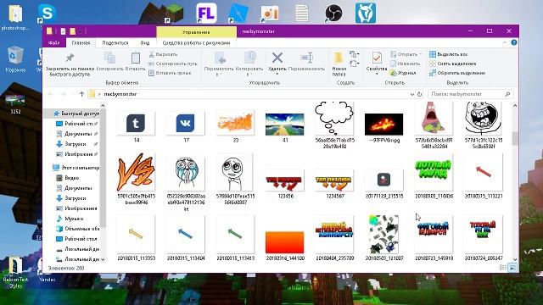This screenshot has width=543, height=305.
Task: Open OBS Studio desktop shortcut
Action: (333, 14)
